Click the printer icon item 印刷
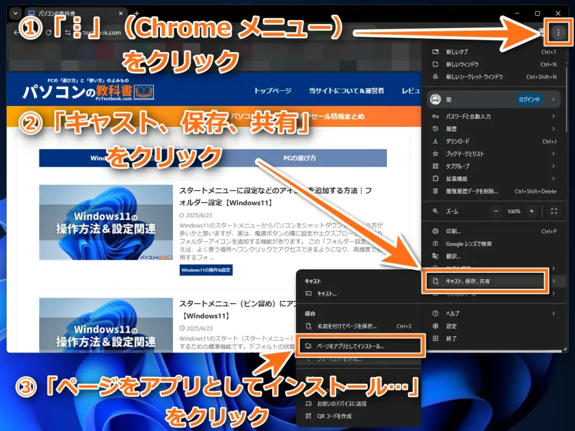575x431 pixels. tap(494, 231)
